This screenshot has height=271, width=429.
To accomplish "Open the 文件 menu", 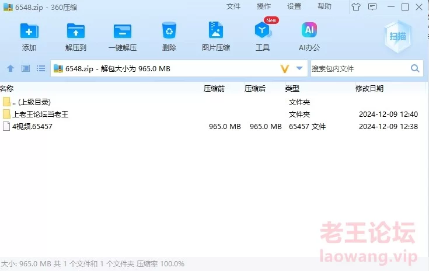I will [x=233, y=6].
